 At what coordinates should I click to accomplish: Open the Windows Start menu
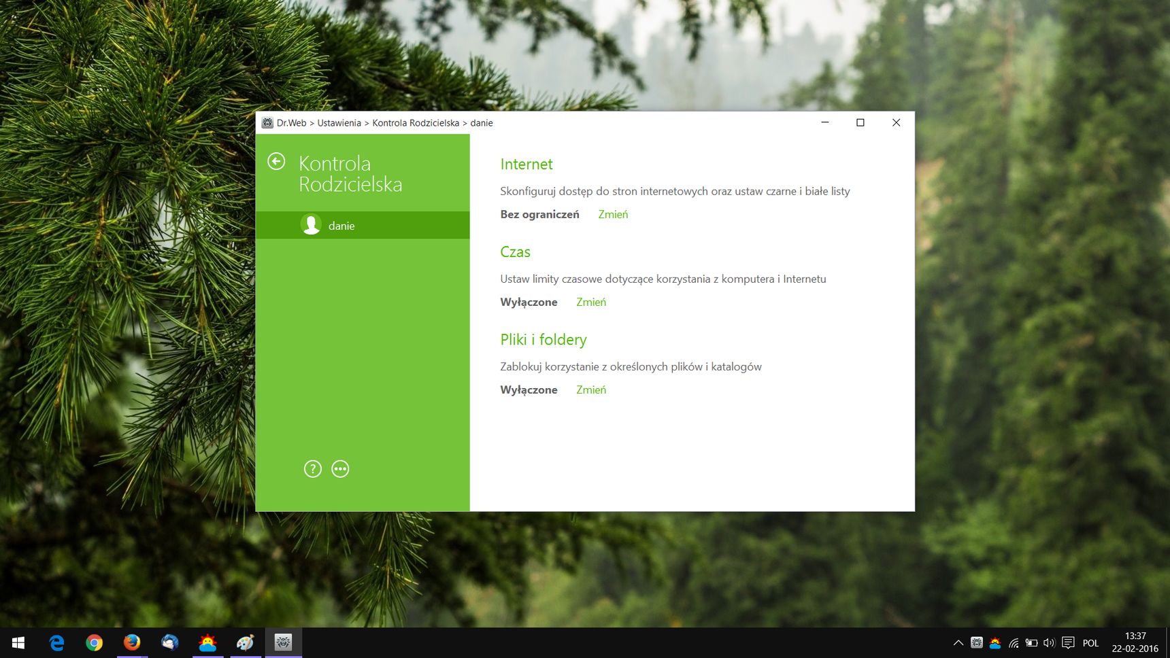click(x=18, y=642)
